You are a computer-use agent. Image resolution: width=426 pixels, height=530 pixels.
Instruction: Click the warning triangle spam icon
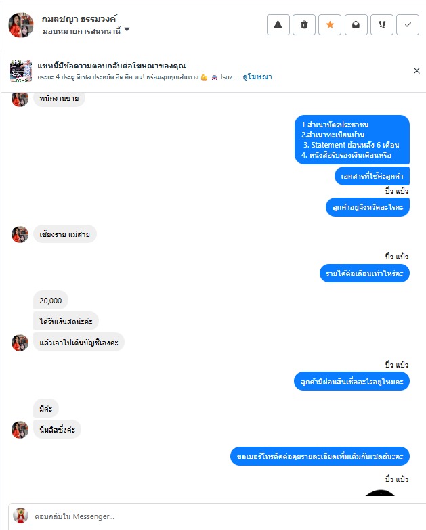278,24
